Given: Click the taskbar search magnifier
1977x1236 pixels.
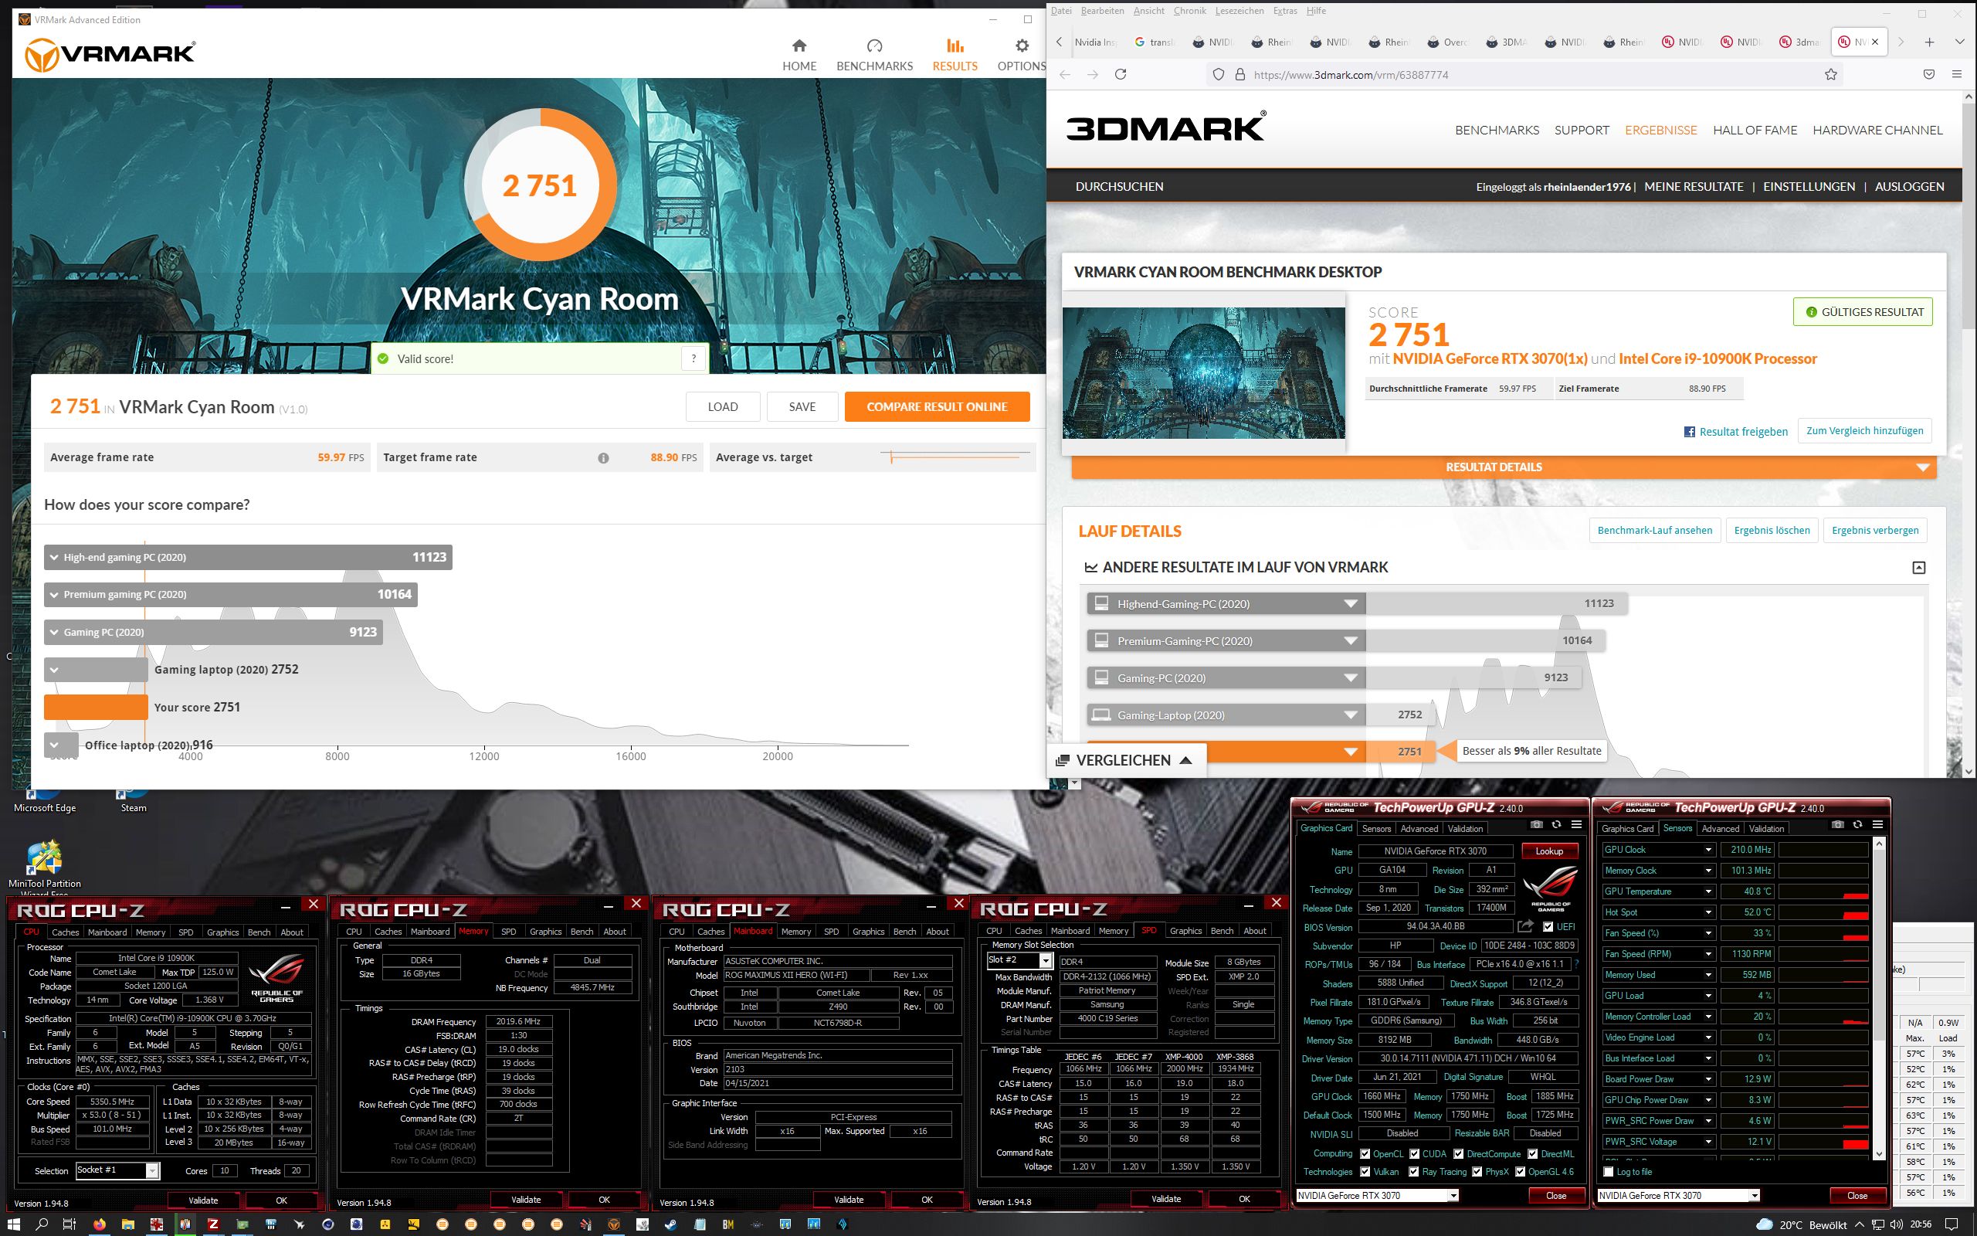Looking at the screenshot, I should (x=42, y=1224).
